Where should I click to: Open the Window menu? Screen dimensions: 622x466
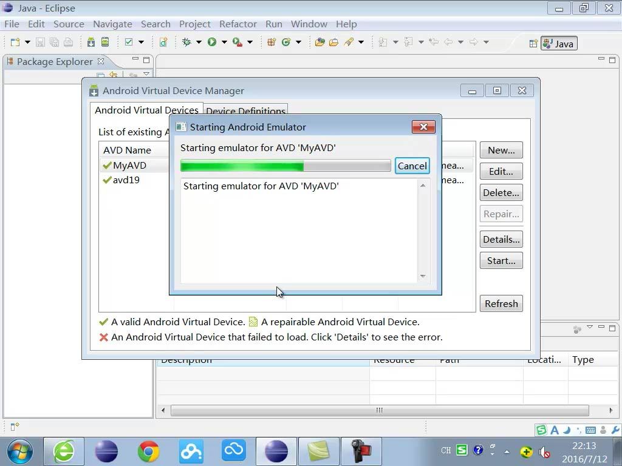309,24
